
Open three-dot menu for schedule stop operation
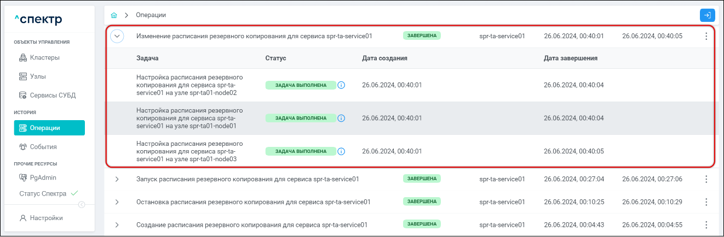(706, 202)
